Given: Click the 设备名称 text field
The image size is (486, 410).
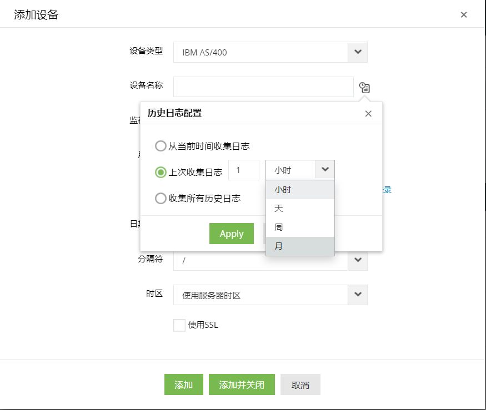Looking at the screenshot, I should 263,87.
